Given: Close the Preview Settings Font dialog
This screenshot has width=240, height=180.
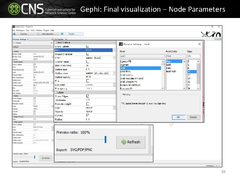Looking at the screenshot, I should tap(199, 44).
